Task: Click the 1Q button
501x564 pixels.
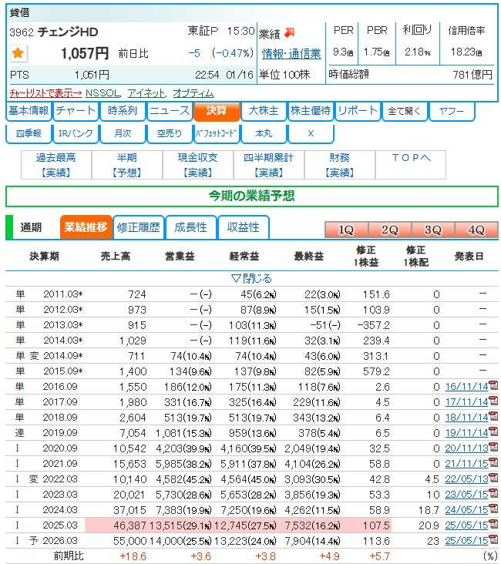Action: [x=346, y=230]
